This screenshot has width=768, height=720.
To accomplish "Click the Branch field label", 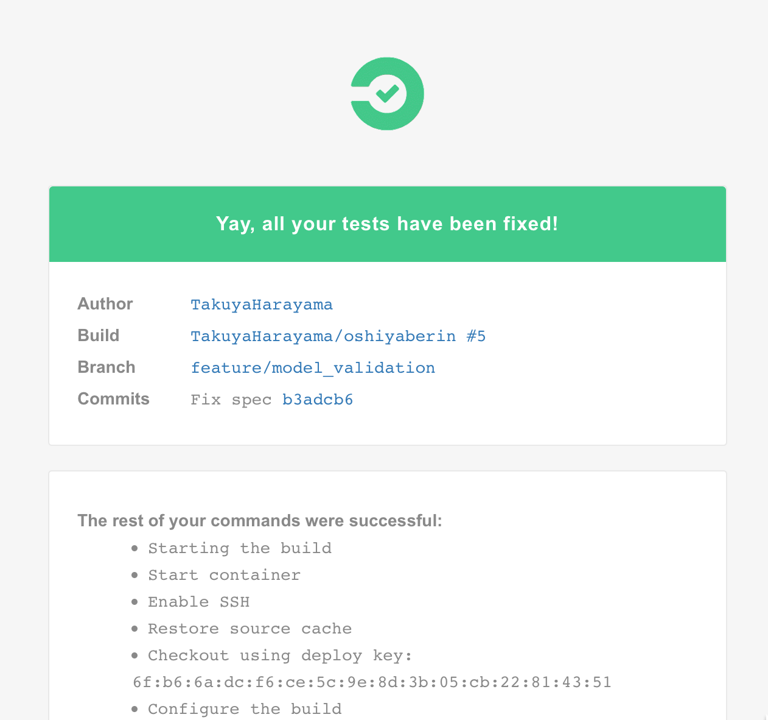I will click(x=106, y=367).
